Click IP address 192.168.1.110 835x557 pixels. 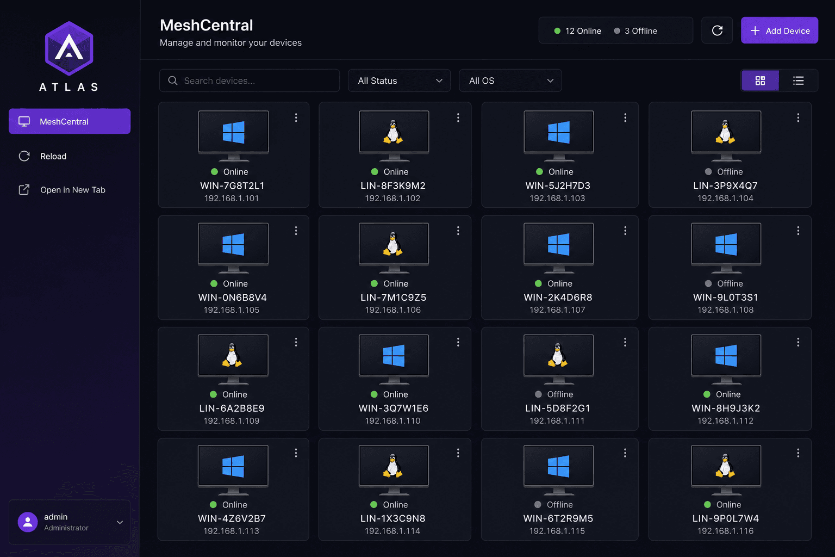click(x=393, y=421)
